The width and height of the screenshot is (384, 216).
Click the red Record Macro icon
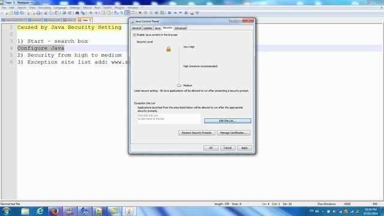point(140,13)
